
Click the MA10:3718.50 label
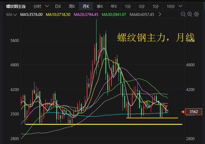click(58, 15)
